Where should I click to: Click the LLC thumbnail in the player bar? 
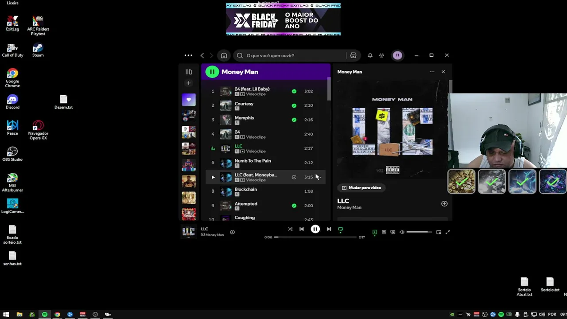(189, 231)
